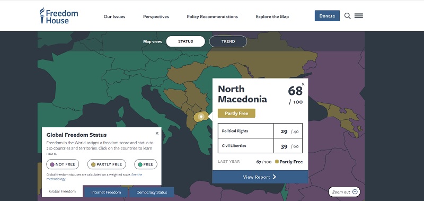Open Policy Recommendations menu

[x=213, y=16]
